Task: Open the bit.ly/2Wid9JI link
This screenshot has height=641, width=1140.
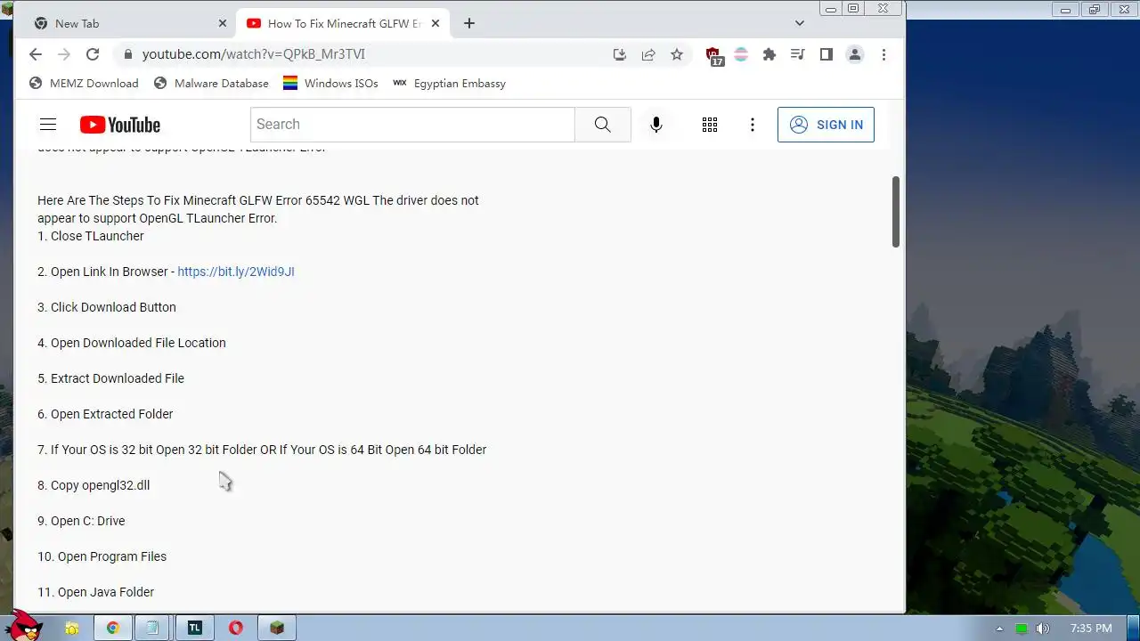Action: coord(236,272)
